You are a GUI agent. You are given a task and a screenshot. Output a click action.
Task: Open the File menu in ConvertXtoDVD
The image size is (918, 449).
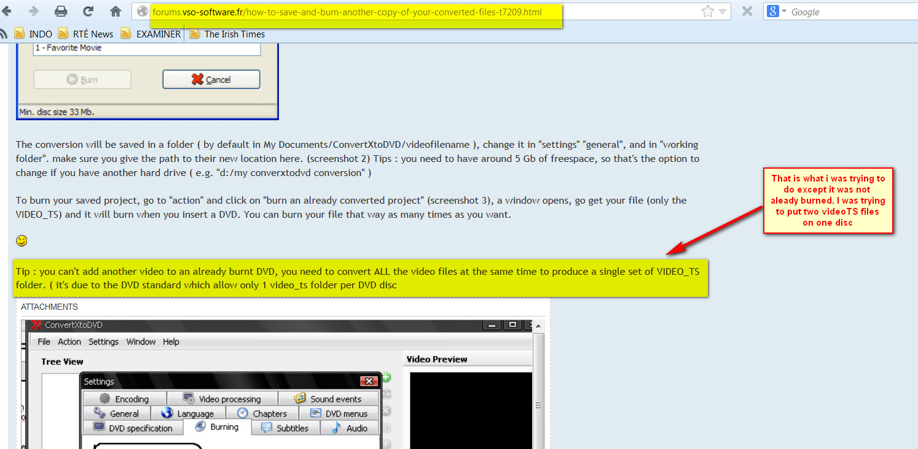pyautogui.click(x=44, y=342)
